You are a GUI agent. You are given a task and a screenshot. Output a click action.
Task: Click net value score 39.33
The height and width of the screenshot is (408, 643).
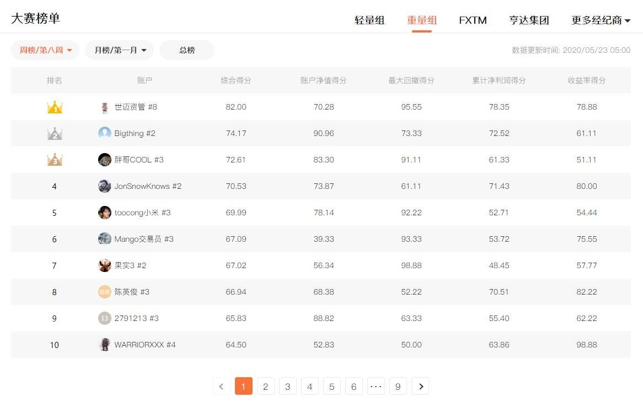(324, 239)
